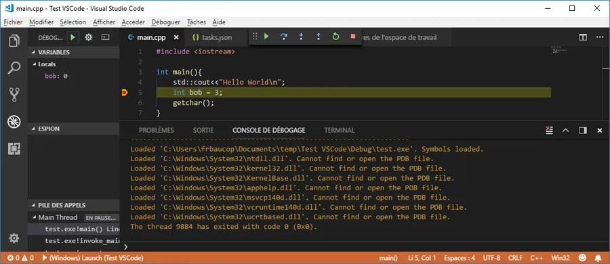The image size is (610, 264).
Task: Restart the debug session
Action: click(335, 37)
